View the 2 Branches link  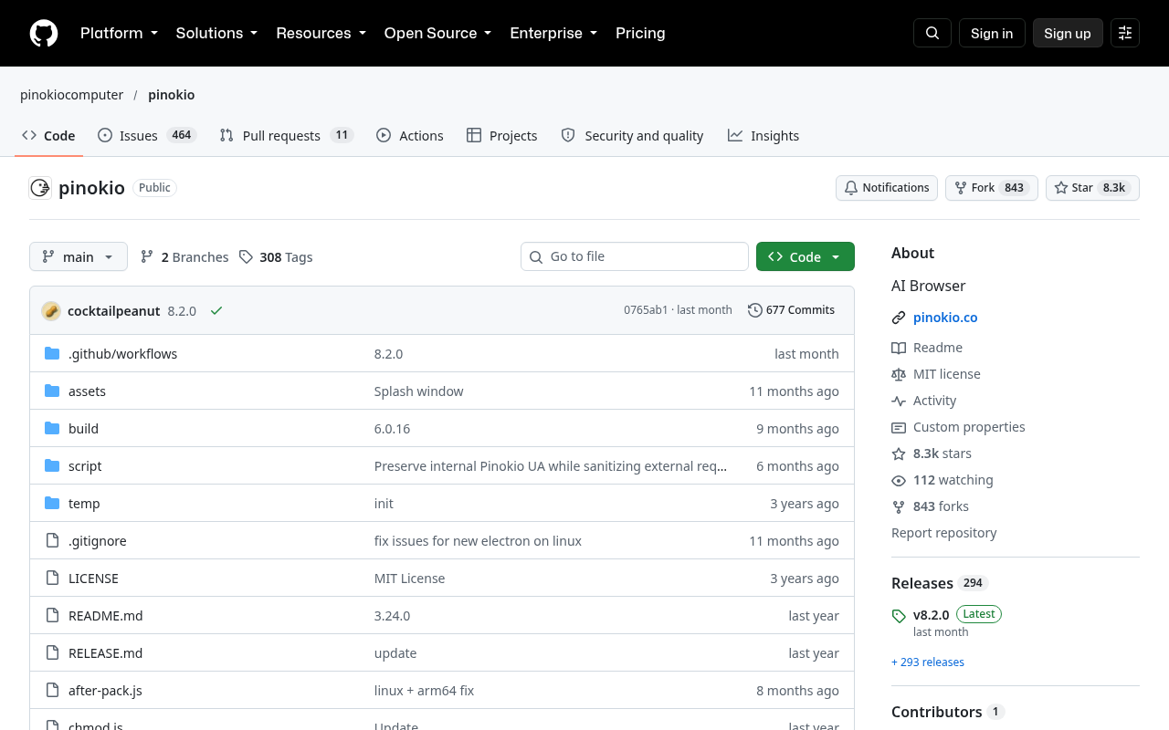pyautogui.click(x=184, y=257)
